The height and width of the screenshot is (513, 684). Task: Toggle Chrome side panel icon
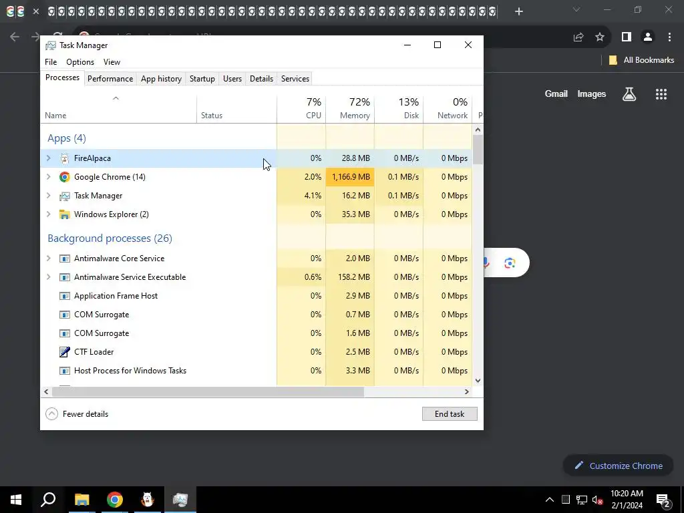(x=627, y=37)
